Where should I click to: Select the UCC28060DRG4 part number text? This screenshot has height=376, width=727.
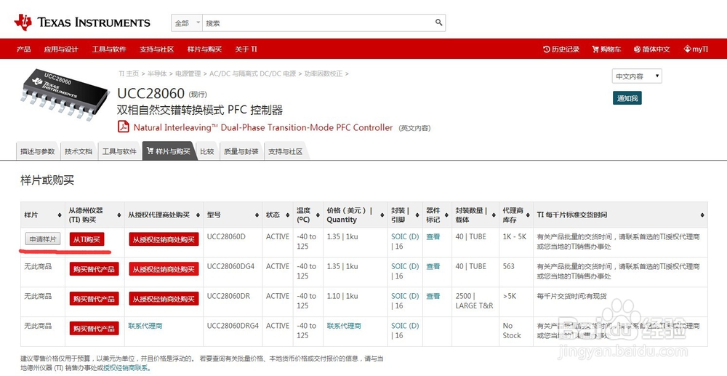(233, 326)
